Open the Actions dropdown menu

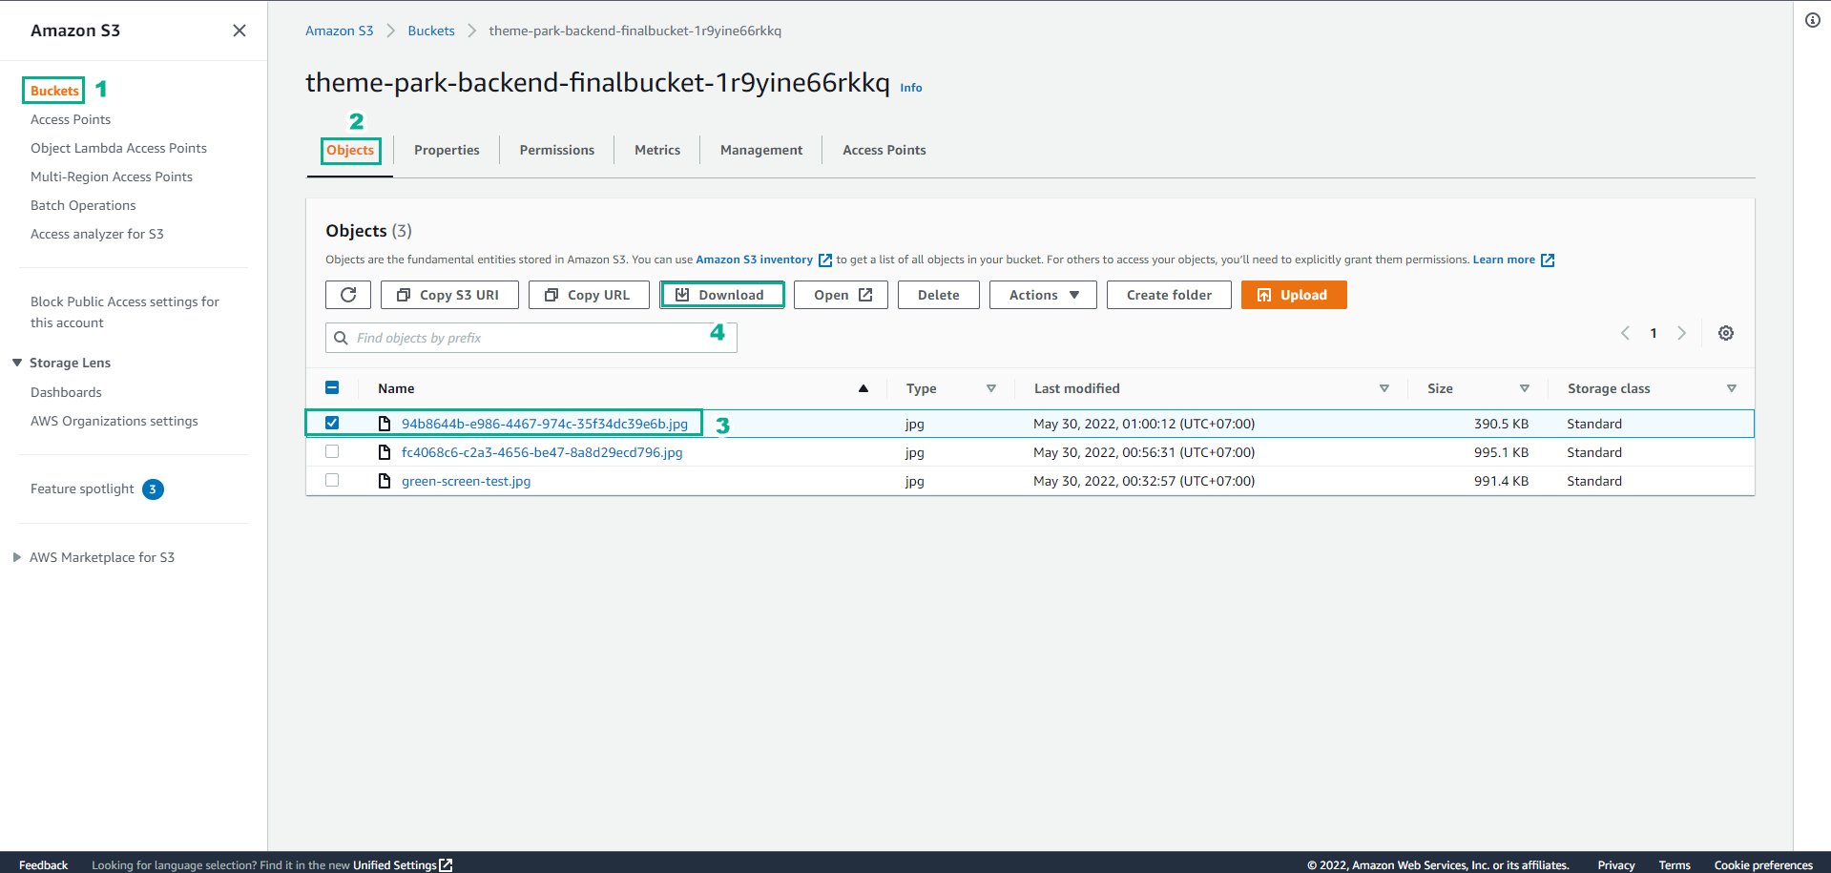click(x=1043, y=295)
